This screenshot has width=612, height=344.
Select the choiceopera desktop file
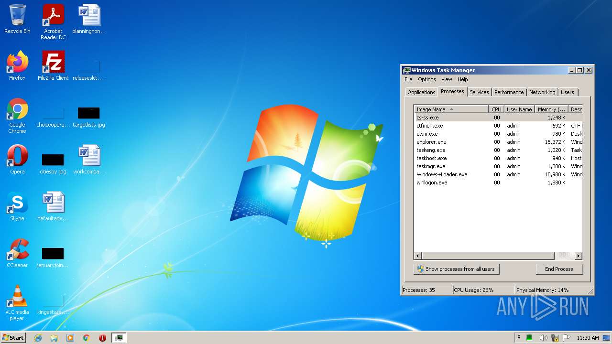[x=53, y=116]
